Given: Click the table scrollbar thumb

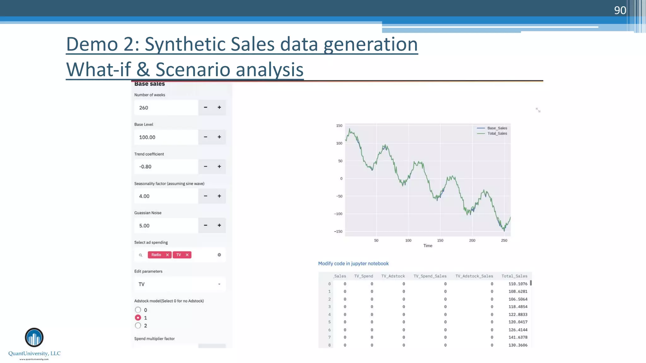Looking at the screenshot, I should point(531,283).
